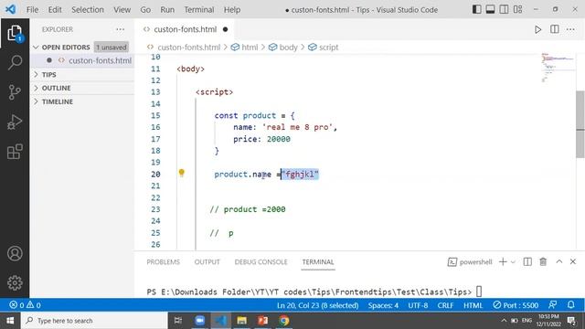Click the editor vertical scrollbar
585x329 pixels.
tap(580, 125)
